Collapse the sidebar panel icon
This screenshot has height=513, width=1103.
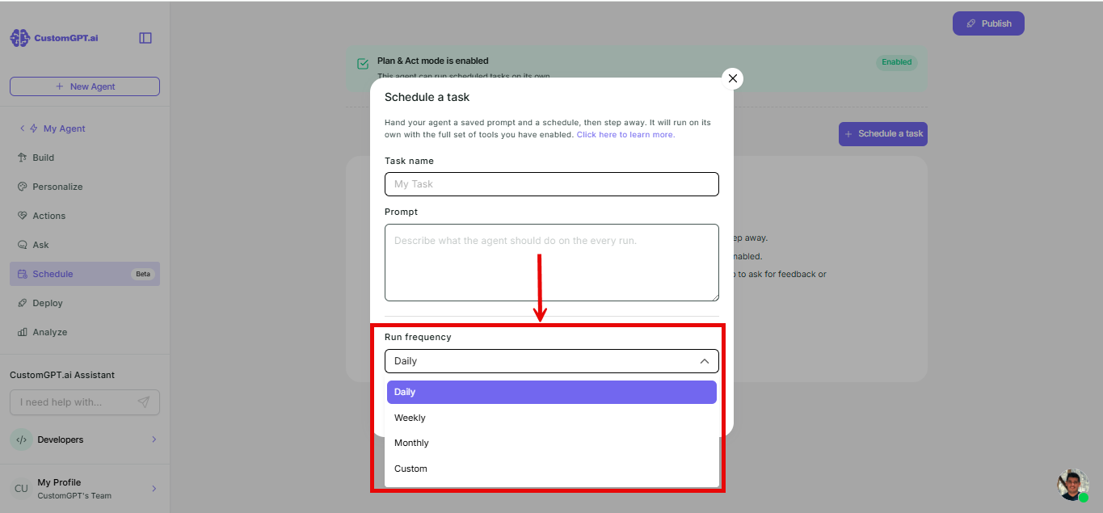145,38
